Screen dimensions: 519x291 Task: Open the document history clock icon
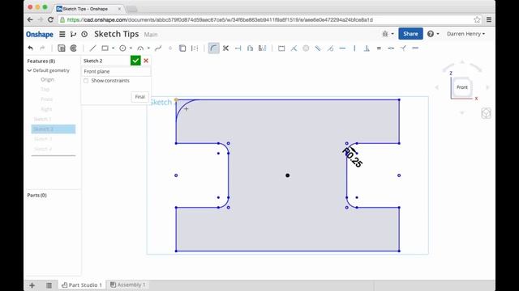(84, 34)
